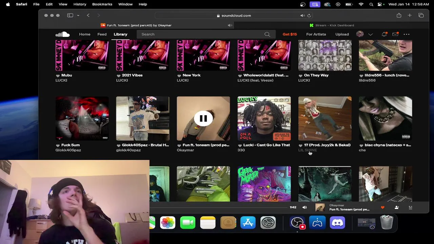
Task: Unlike the On They Way heart
Action: [x=300, y=76]
